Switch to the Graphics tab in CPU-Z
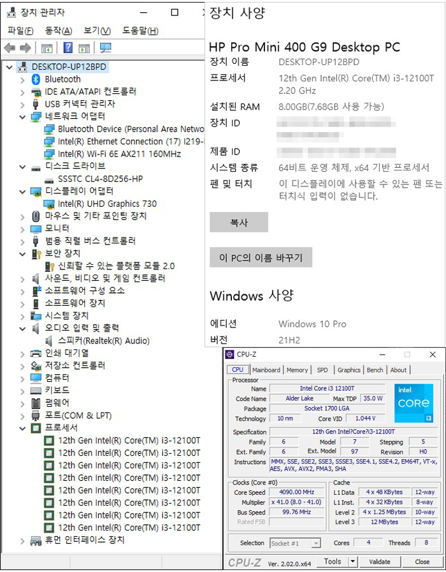446x572 pixels. 349,370
